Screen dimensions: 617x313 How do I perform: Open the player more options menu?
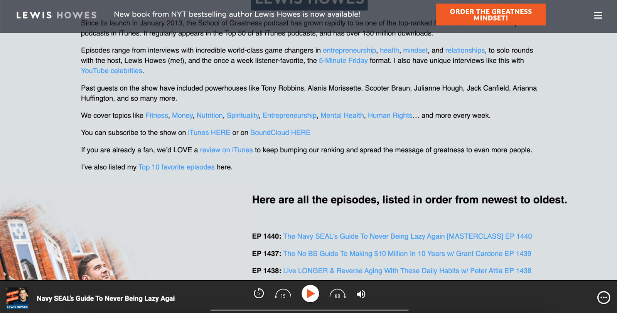604,298
